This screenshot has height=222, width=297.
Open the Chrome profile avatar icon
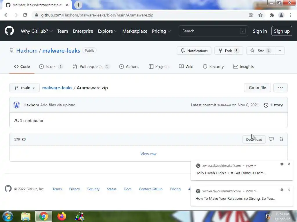281,15
